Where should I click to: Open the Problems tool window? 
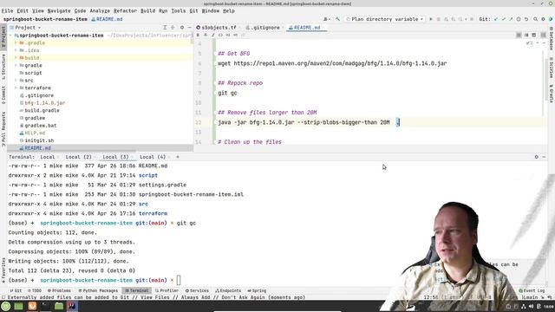59,291
